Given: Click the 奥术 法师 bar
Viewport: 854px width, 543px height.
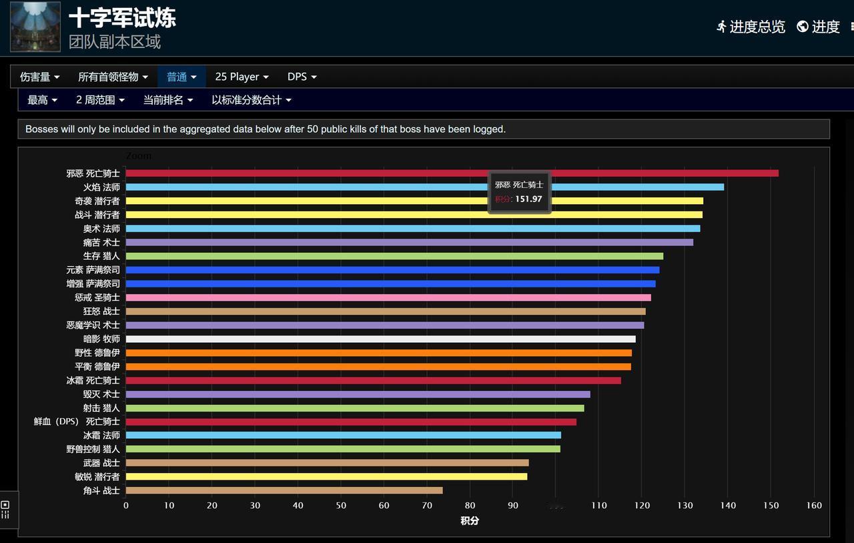Looking at the screenshot, I should coord(413,229).
